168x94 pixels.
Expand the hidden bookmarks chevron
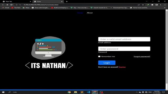165,8
